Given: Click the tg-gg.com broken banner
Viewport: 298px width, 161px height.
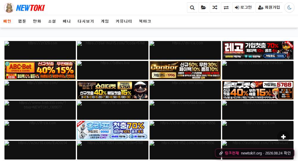Looking at the screenshot, I should pos(113,110).
